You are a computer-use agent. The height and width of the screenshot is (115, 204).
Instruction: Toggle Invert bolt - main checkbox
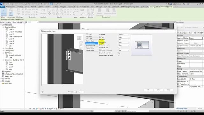(x=119, y=48)
